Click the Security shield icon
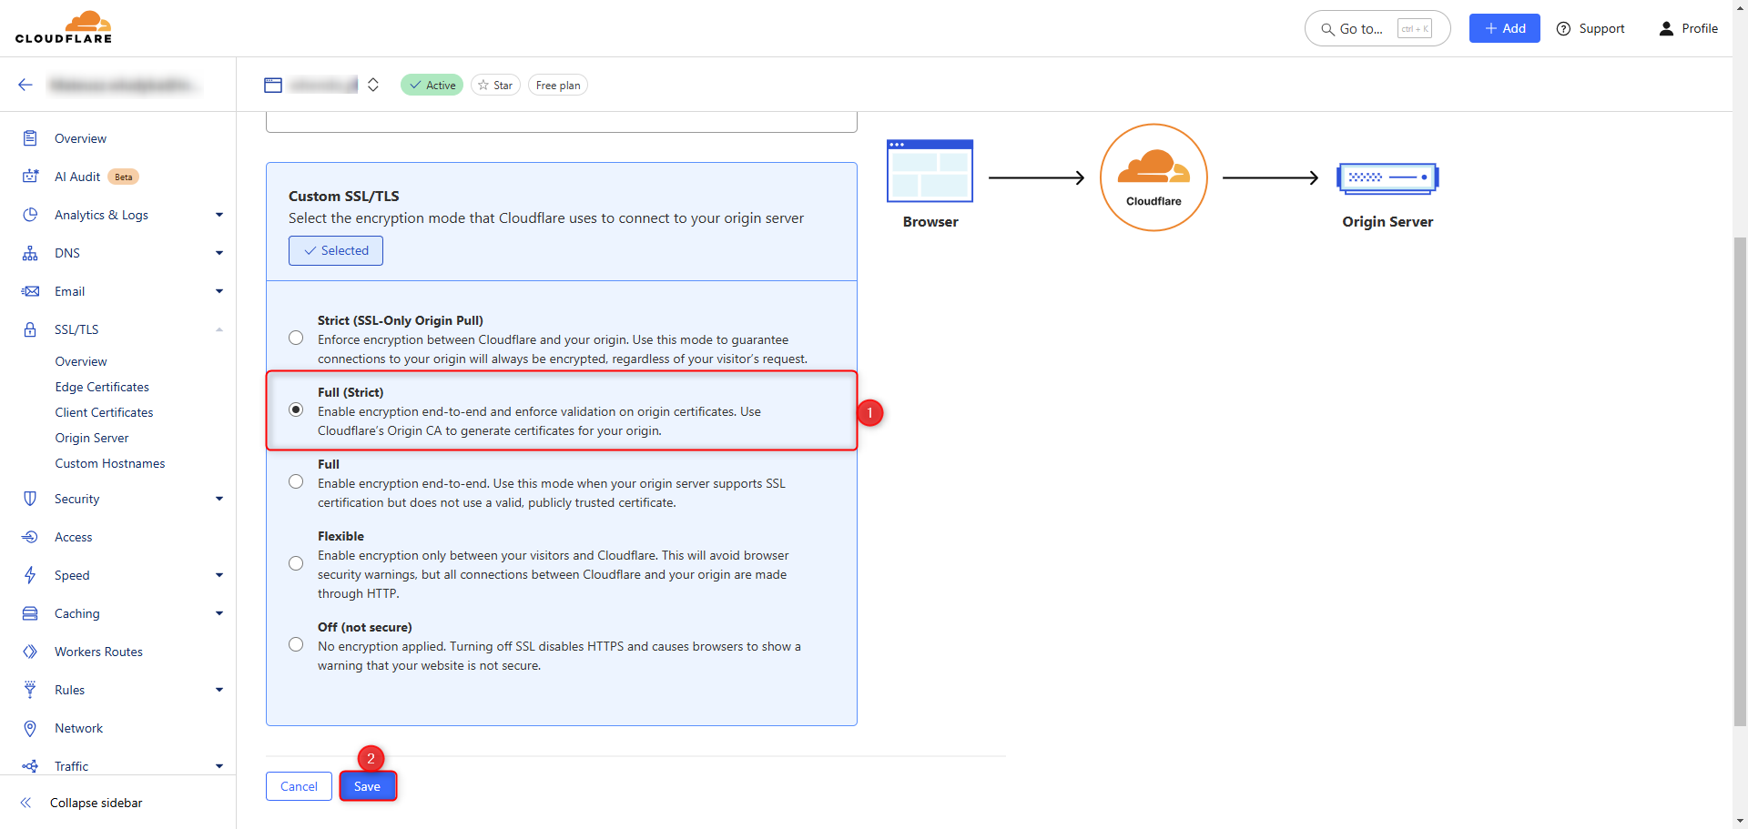 30,499
